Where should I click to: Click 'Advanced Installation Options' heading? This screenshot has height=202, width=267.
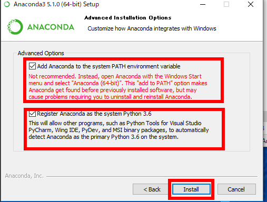128,18
